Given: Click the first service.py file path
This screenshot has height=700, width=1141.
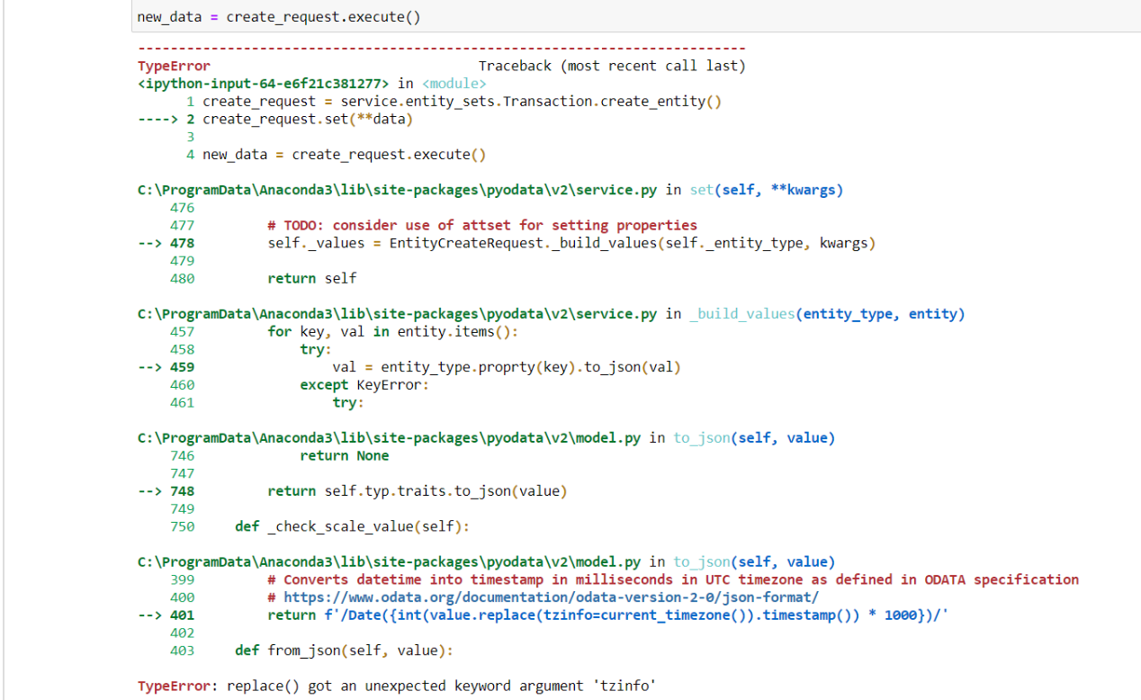Looking at the screenshot, I should point(394,190).
